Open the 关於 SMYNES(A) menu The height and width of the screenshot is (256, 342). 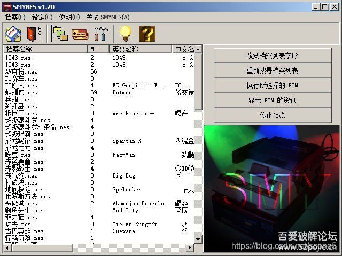[x=108, y=17]
